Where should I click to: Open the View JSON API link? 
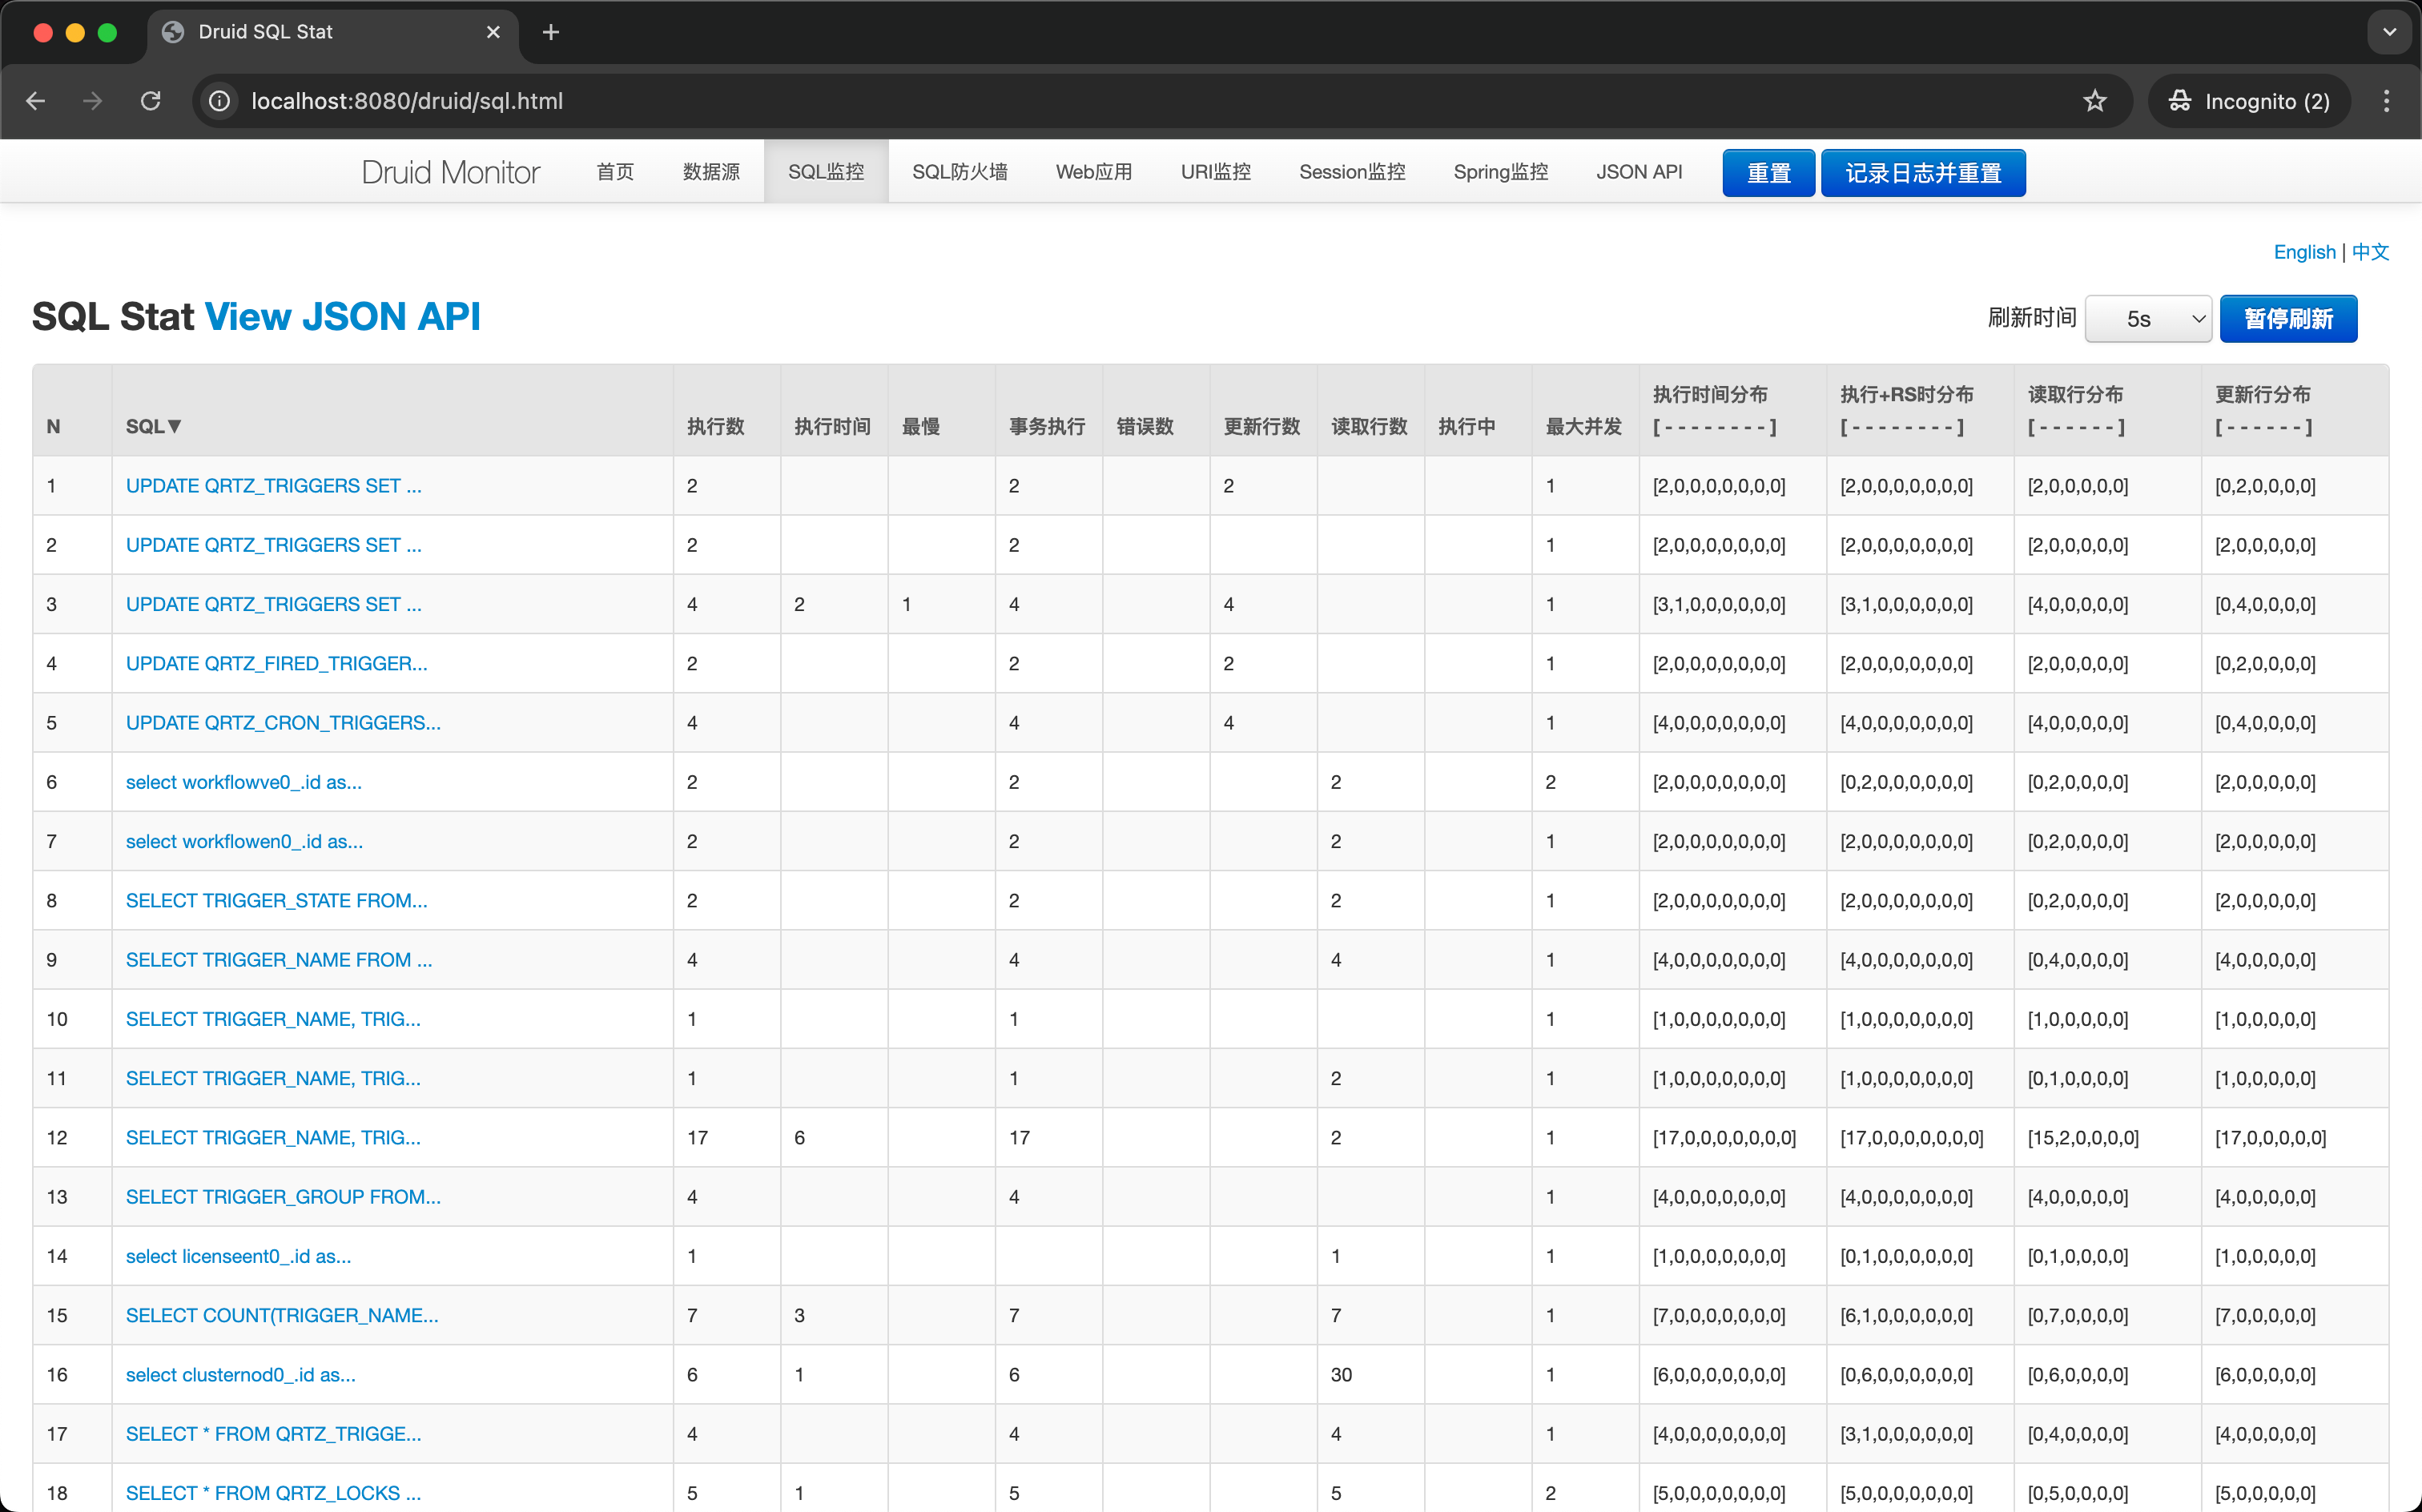pyautogui.click(x=342, y=317)
